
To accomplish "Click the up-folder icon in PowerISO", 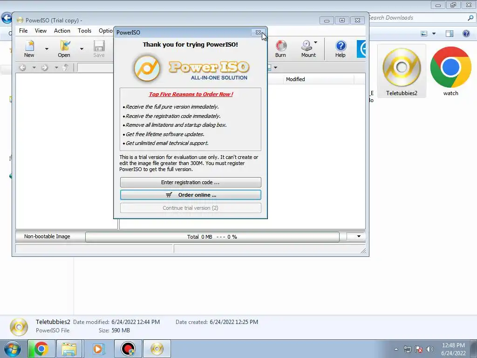I will [65, 68].
